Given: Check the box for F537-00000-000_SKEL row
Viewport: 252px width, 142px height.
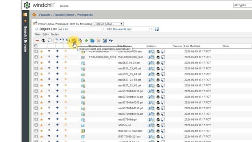Looking at the screenshot, I should 36,57.
